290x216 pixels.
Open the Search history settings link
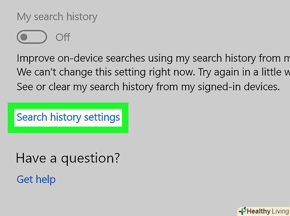tap(68, 117)
